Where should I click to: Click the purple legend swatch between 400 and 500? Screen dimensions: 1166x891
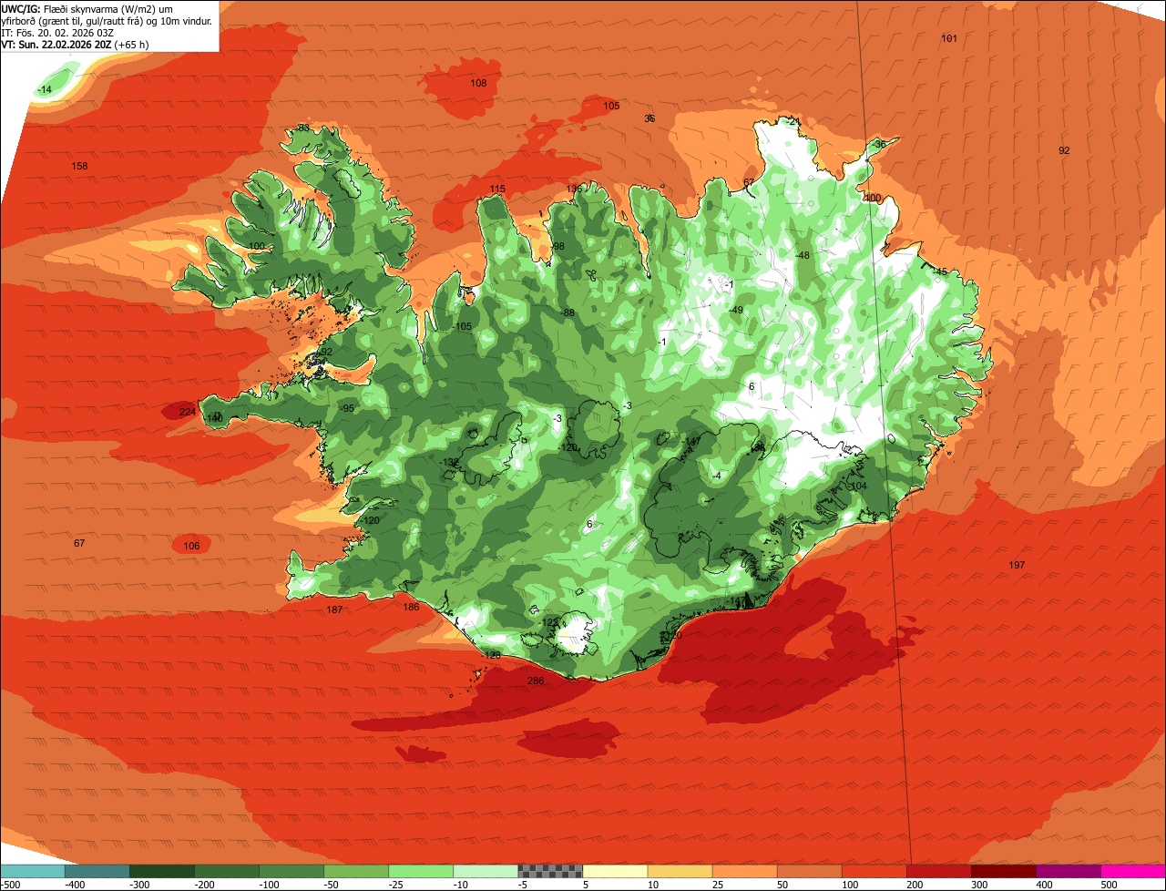[x=1069, y=870]
